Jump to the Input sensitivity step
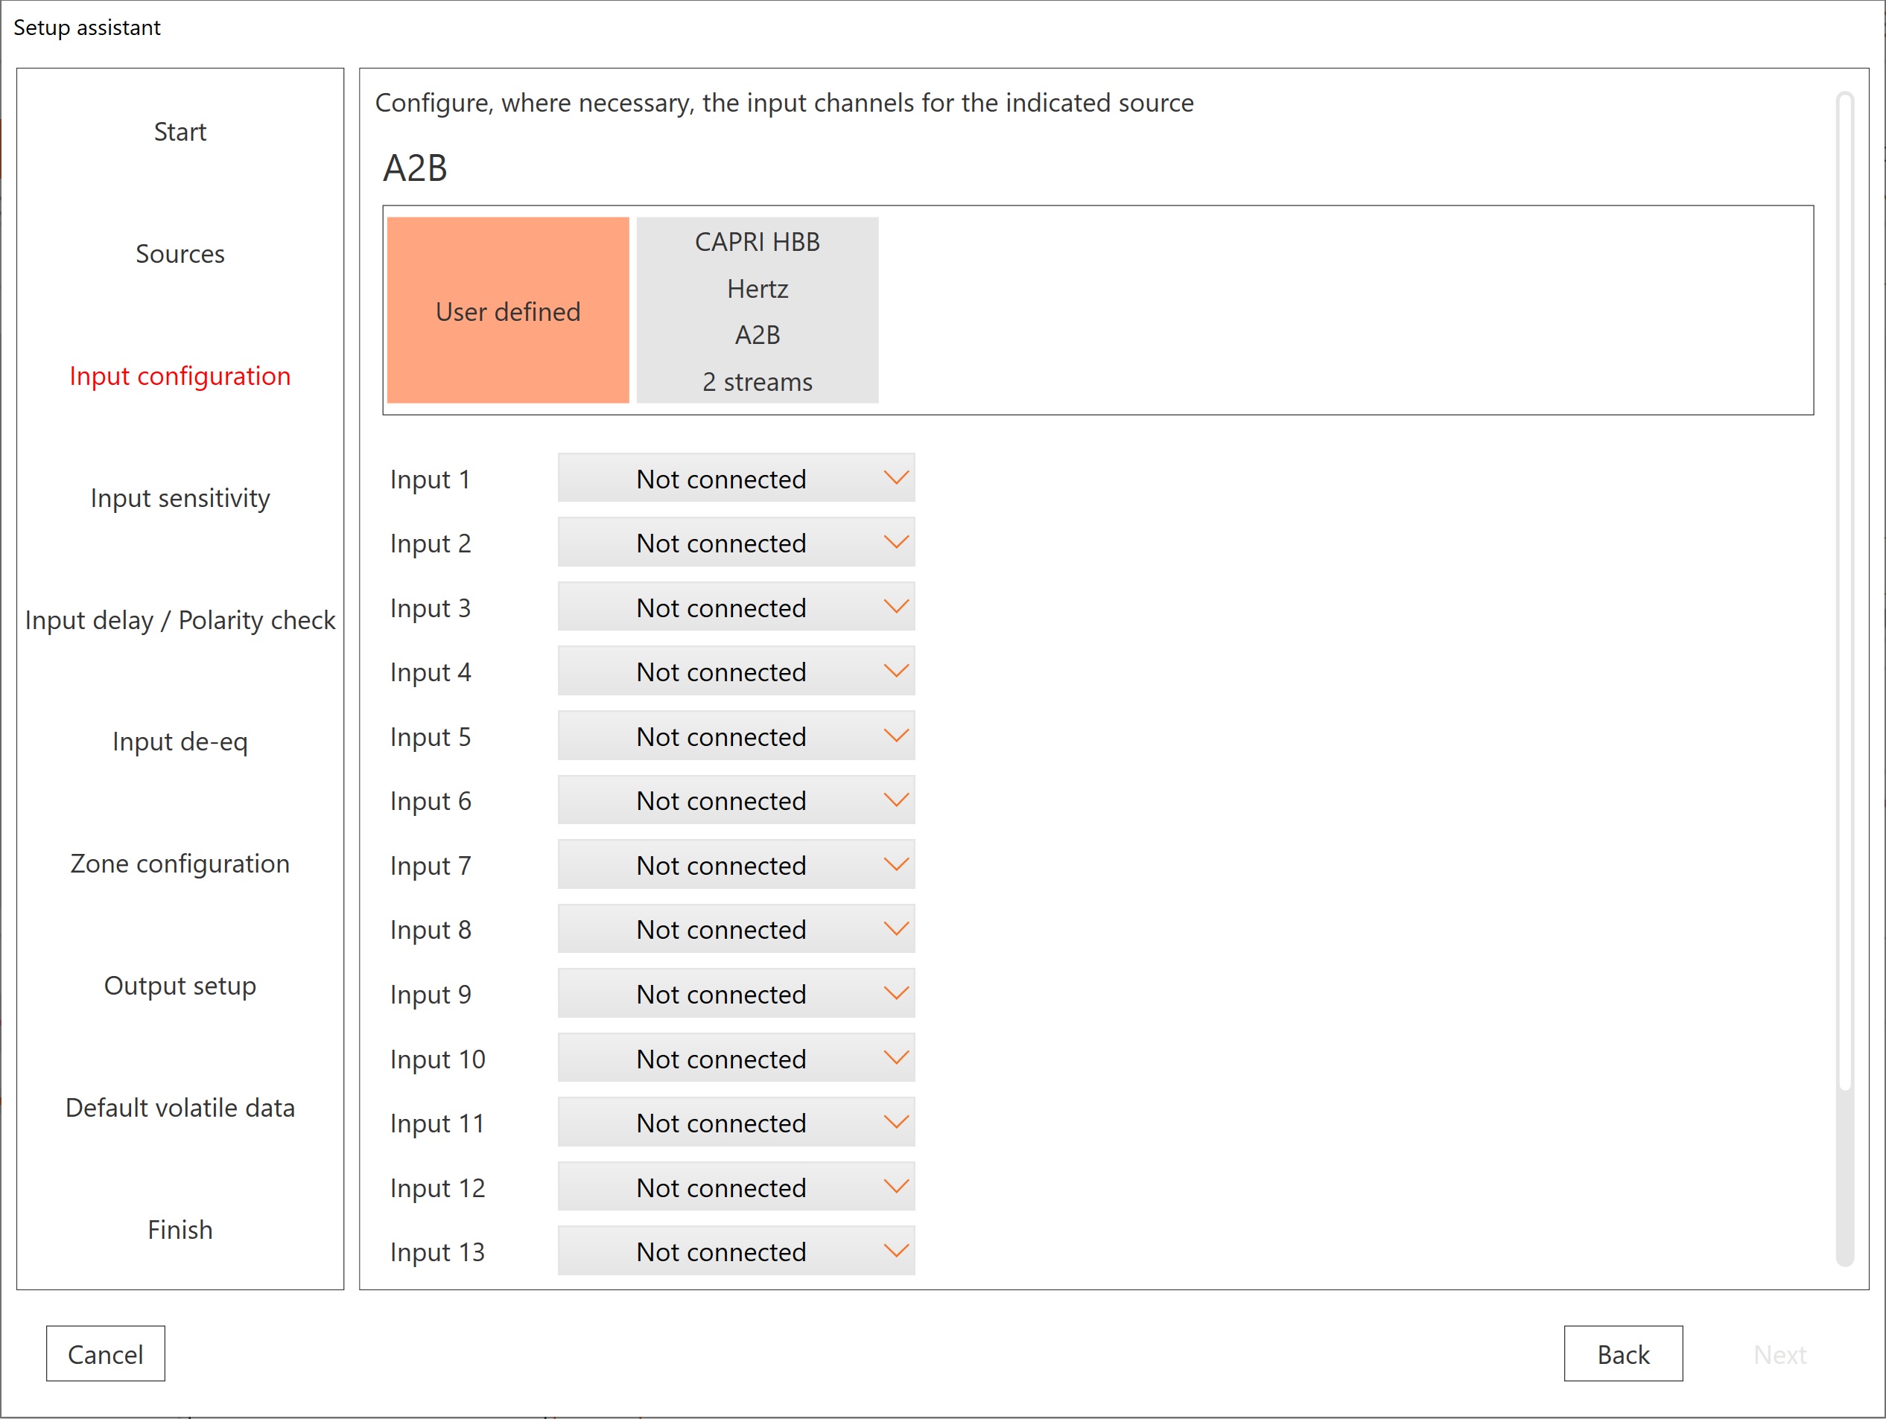Viewport: 1886px width, 1419px height. pyautogui.click(x=180, y=498)
